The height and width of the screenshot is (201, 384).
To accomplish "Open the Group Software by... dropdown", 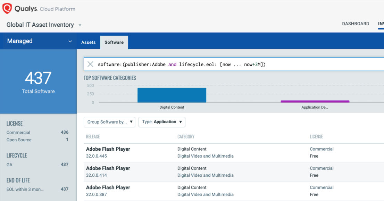I will 109,122.
